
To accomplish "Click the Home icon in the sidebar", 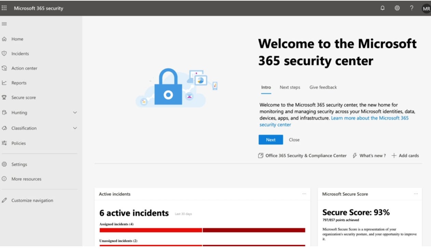I will 4,39.
